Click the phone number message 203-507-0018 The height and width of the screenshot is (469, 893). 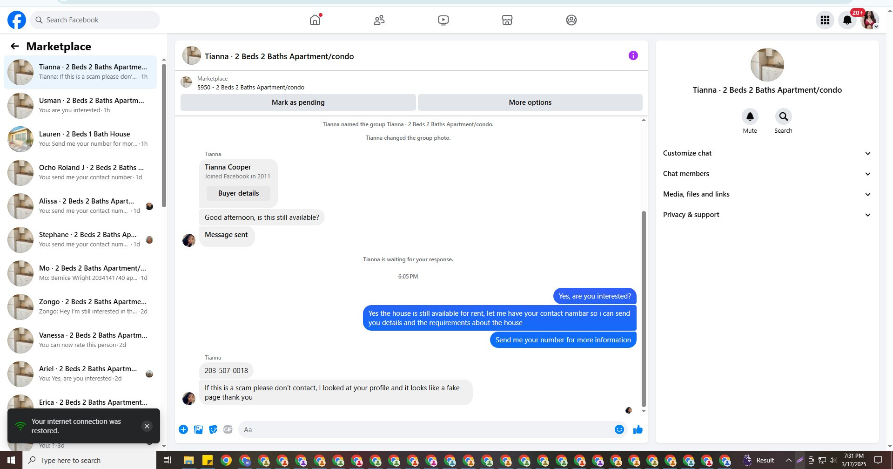226,371
